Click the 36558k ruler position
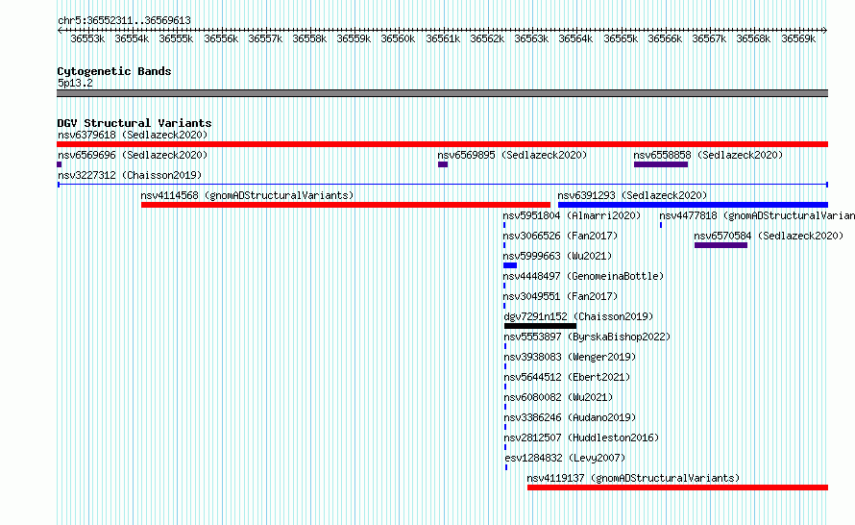The width and height of the screenshot is (855, 525). [309, 38]
